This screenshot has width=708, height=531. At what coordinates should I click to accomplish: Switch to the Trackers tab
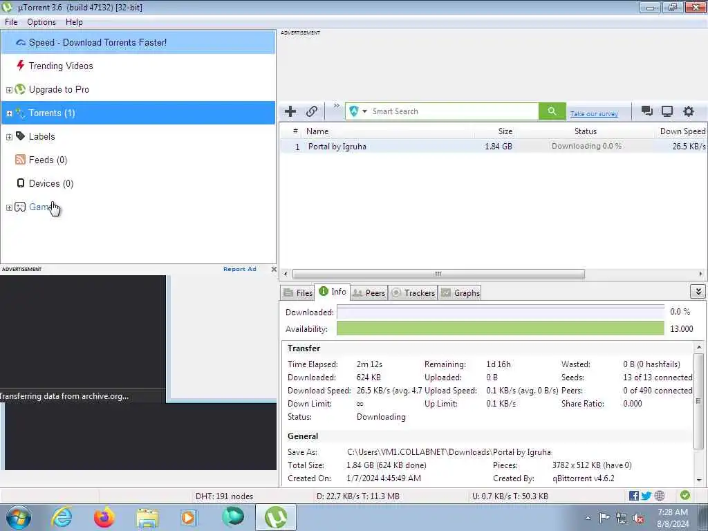(413, 292)
